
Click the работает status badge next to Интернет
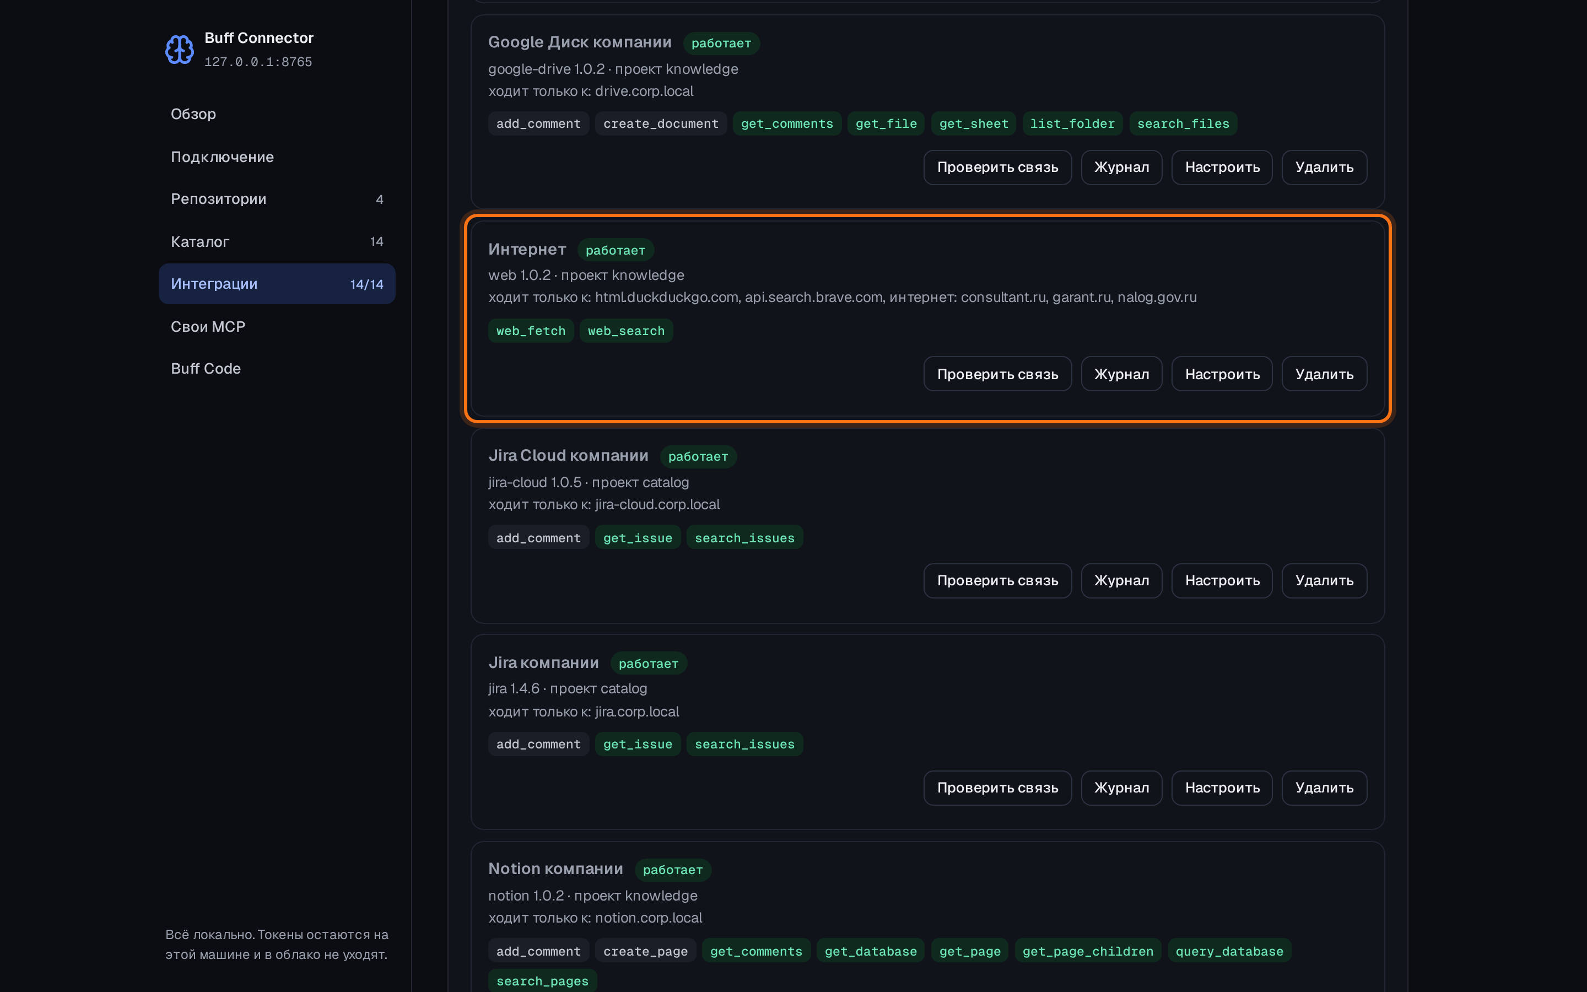point(615,250)
